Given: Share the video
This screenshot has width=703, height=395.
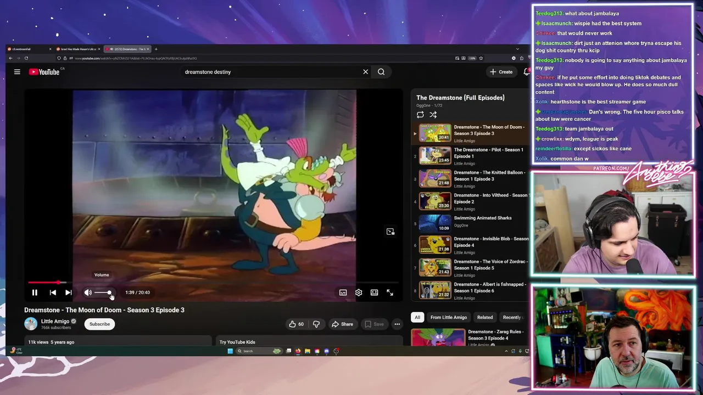Looking at the screenshot, I should 342,324.
